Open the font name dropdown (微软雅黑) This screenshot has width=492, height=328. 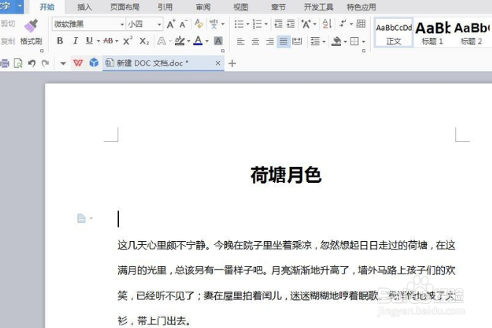(x=122, y=24)
